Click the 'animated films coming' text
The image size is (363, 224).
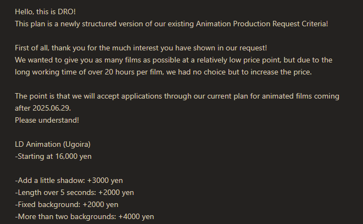[300, 96]
